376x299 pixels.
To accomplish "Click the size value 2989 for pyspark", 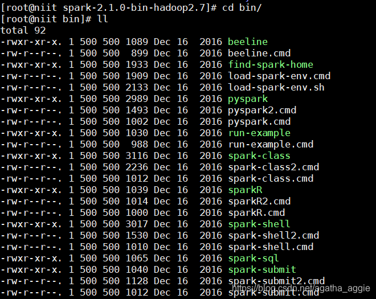I will click(x=137, y=99).
